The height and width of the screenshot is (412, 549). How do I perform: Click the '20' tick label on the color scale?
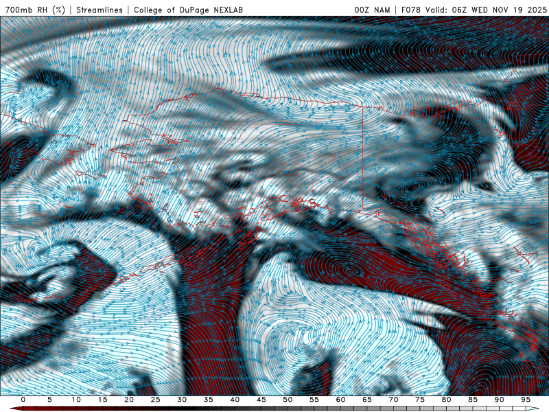click(x=129, y=400)
